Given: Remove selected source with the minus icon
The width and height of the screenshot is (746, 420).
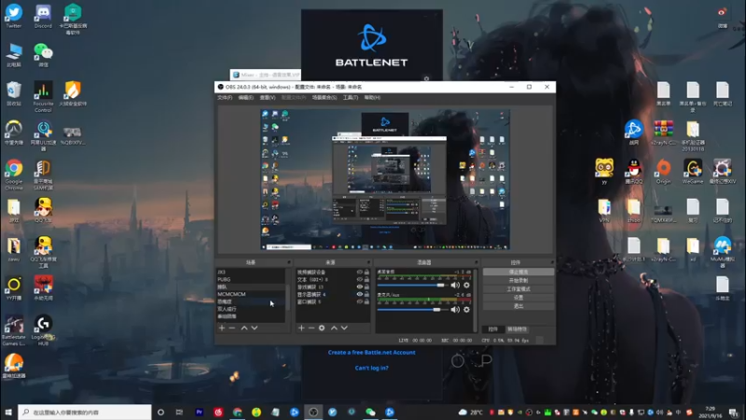Looking at the screenshot, I should click(311, 328).
